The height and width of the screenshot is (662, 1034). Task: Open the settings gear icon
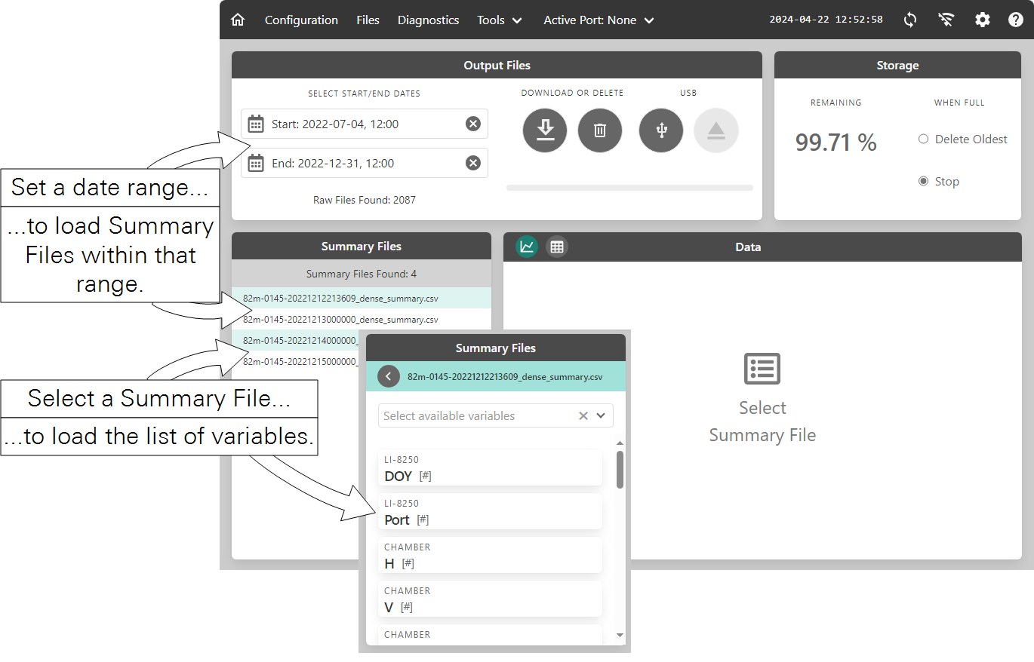(982, 20)
